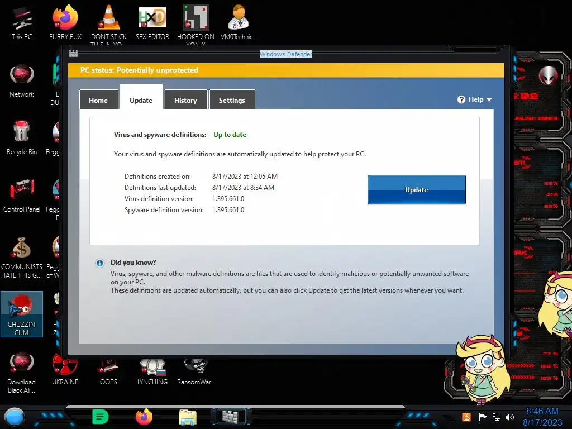Click Definitions created on date value
The image size is (572, 429).
coord(245,176)
